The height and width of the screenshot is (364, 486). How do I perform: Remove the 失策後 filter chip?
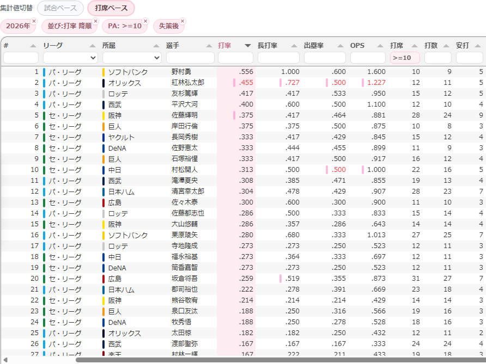point(183,21)
